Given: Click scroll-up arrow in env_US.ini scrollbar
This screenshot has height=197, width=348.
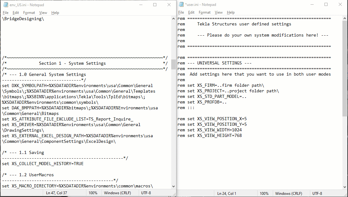Looking at the screenshot, I should (173, 19).
